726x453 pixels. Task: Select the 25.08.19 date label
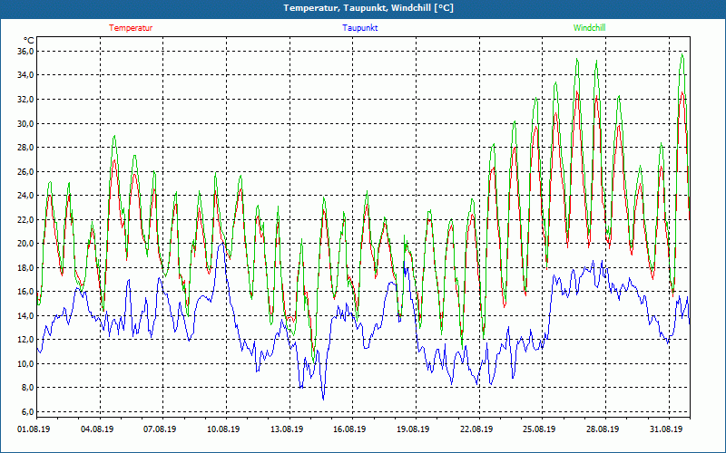pyautogui.click(x=539, y=429)
